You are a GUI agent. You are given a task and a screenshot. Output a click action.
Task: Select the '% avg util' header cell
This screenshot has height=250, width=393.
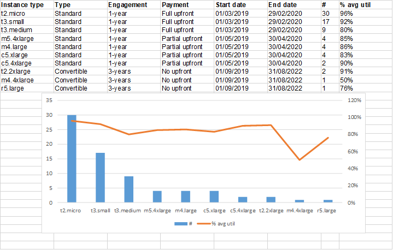(366, 5)
